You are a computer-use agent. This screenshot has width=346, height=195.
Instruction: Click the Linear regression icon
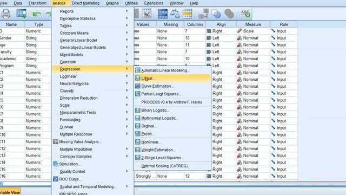[138, 78]
